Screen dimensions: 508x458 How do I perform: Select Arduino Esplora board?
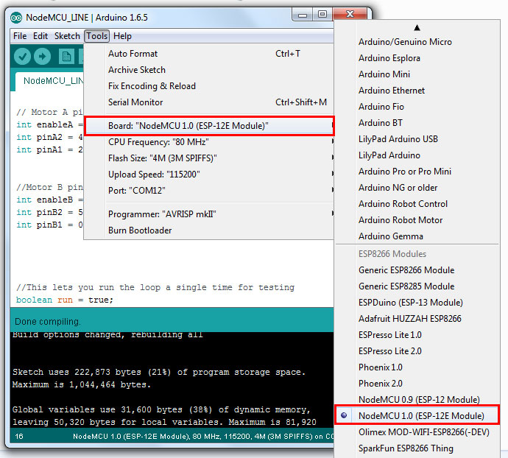coord(417,58)
